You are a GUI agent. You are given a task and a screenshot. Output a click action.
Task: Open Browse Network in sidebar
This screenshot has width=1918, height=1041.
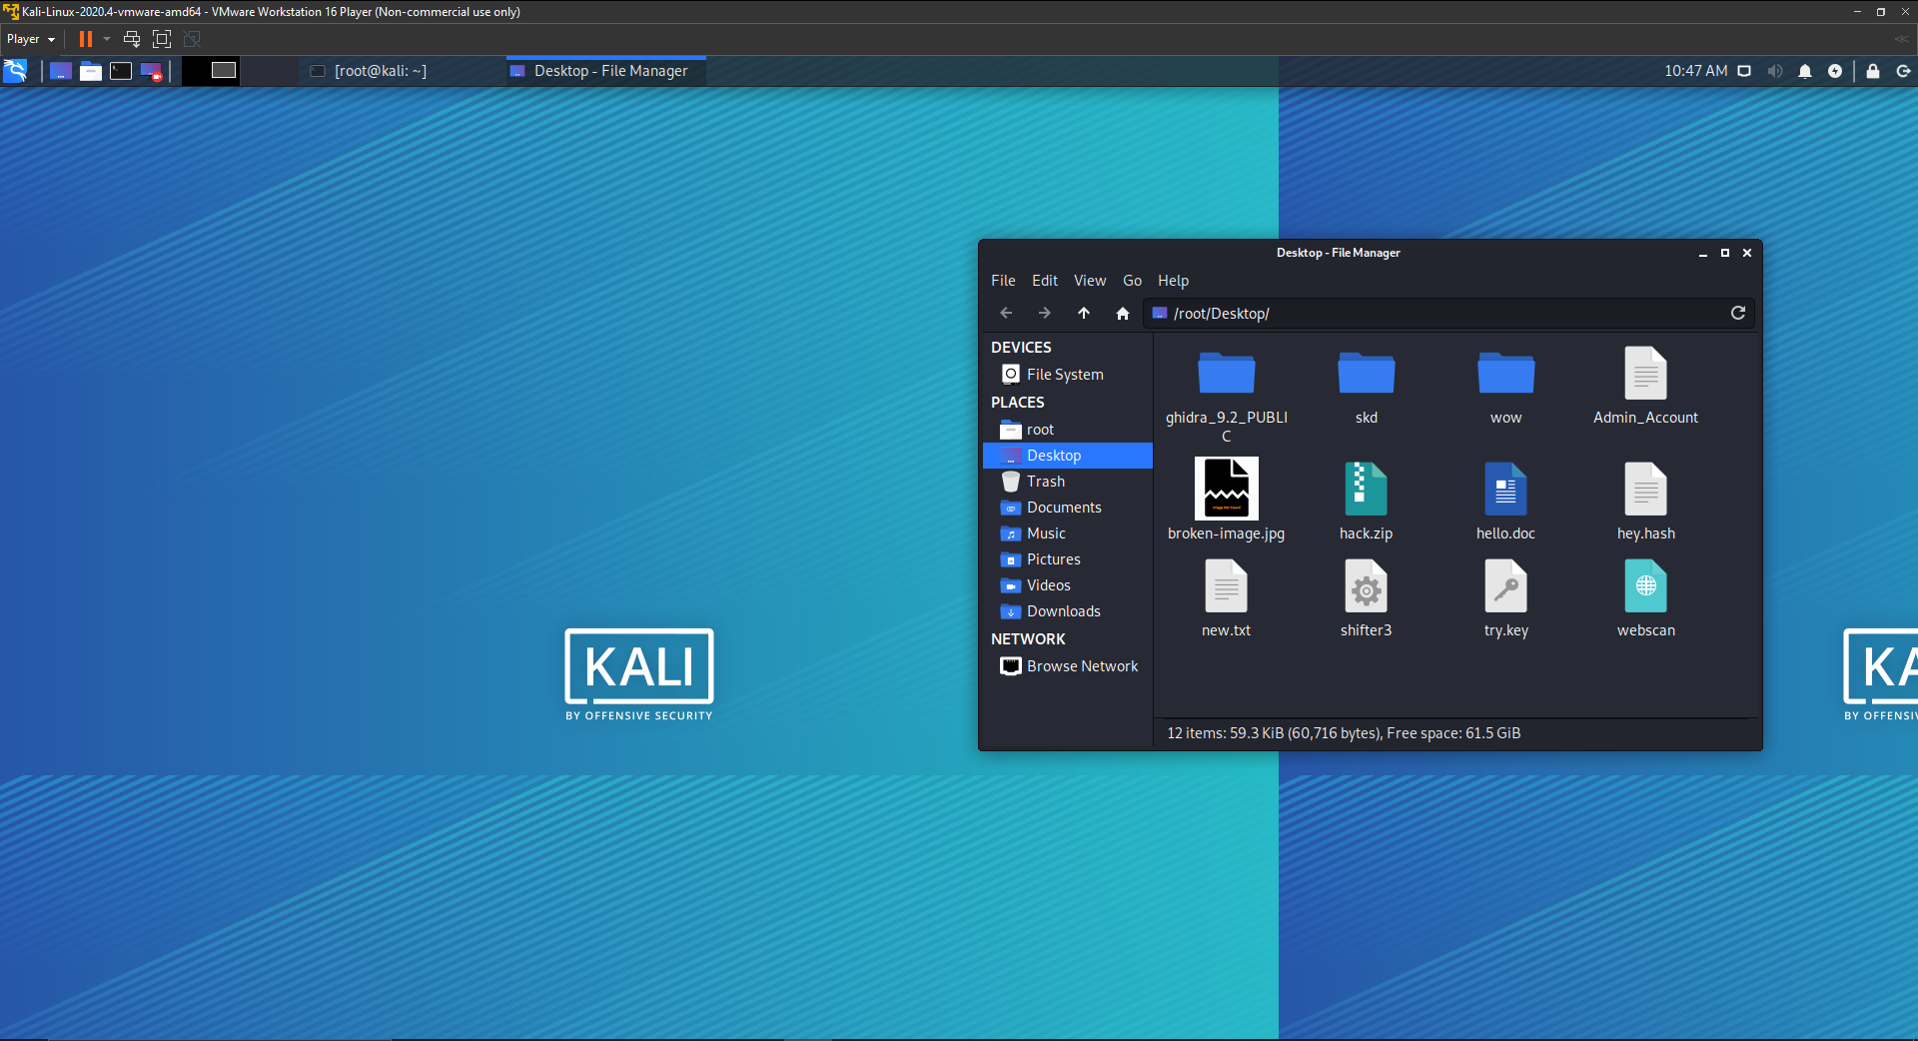[x=1082, y=666]
